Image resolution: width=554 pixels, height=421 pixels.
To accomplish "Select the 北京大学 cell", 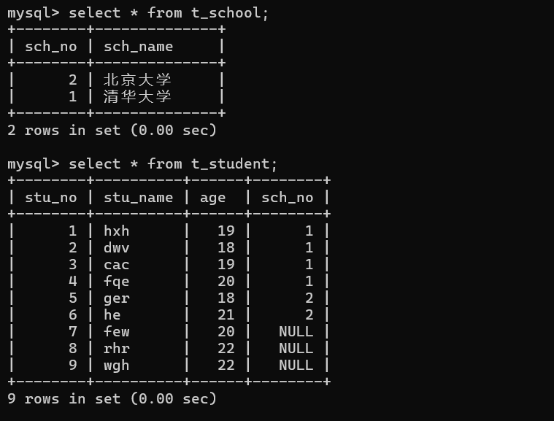I will coord(137,80).
